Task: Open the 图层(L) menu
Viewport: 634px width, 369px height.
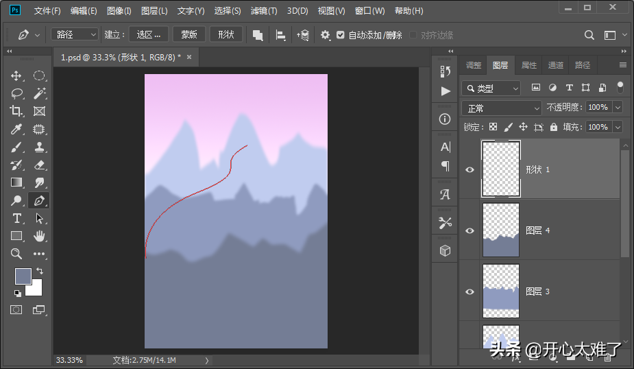Action: click(x=154, y=11)
